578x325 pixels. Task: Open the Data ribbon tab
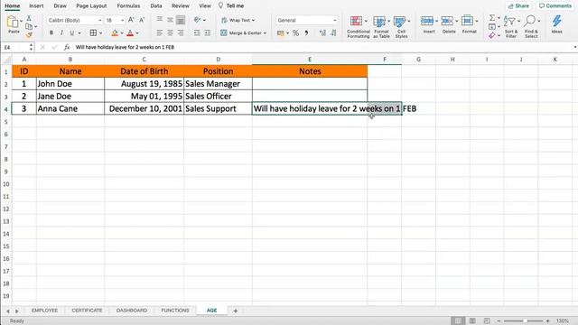tap(156, 6)
